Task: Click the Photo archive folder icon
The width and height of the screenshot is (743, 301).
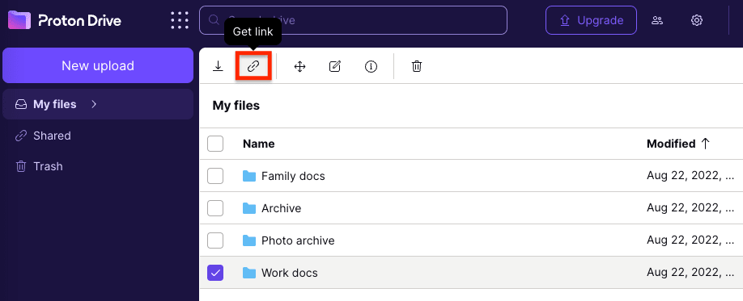Action: [x=249, y=240]
